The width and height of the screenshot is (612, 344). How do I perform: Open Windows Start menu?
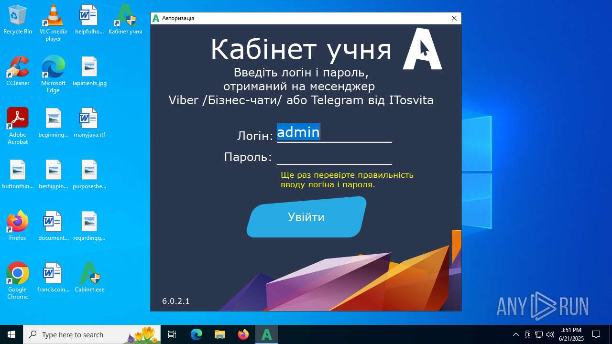[x=11, y=334]
